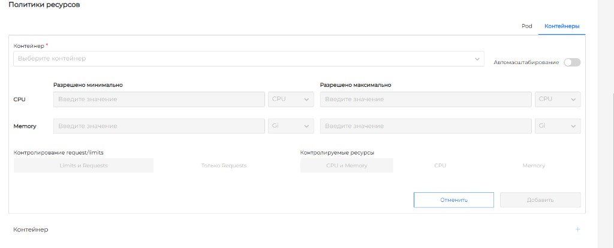The image size is (614, 248).
Task: Open the CPU unit dropdown for maximum
Action: pyautogui.click(x=558, y=99)
